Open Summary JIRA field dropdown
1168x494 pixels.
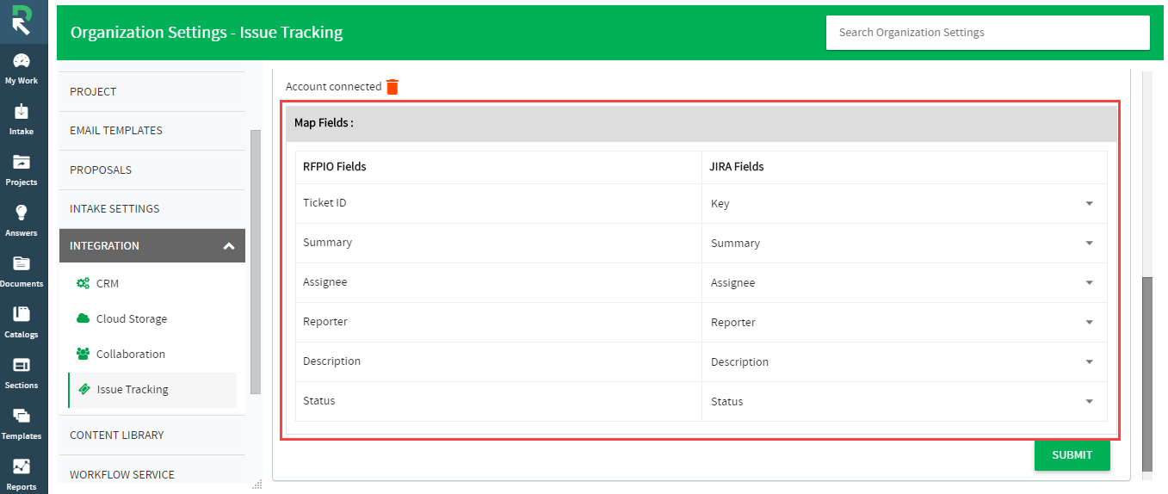click(904, 244)
